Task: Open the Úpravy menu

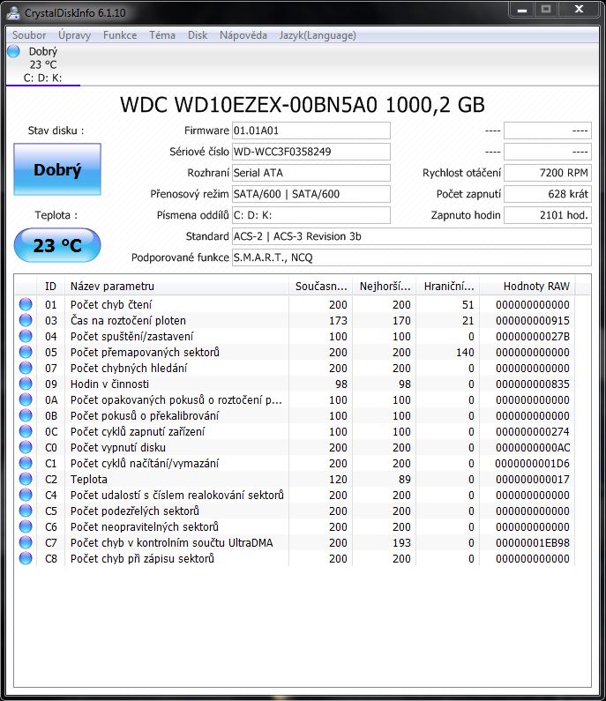Action: click(74, 35)
